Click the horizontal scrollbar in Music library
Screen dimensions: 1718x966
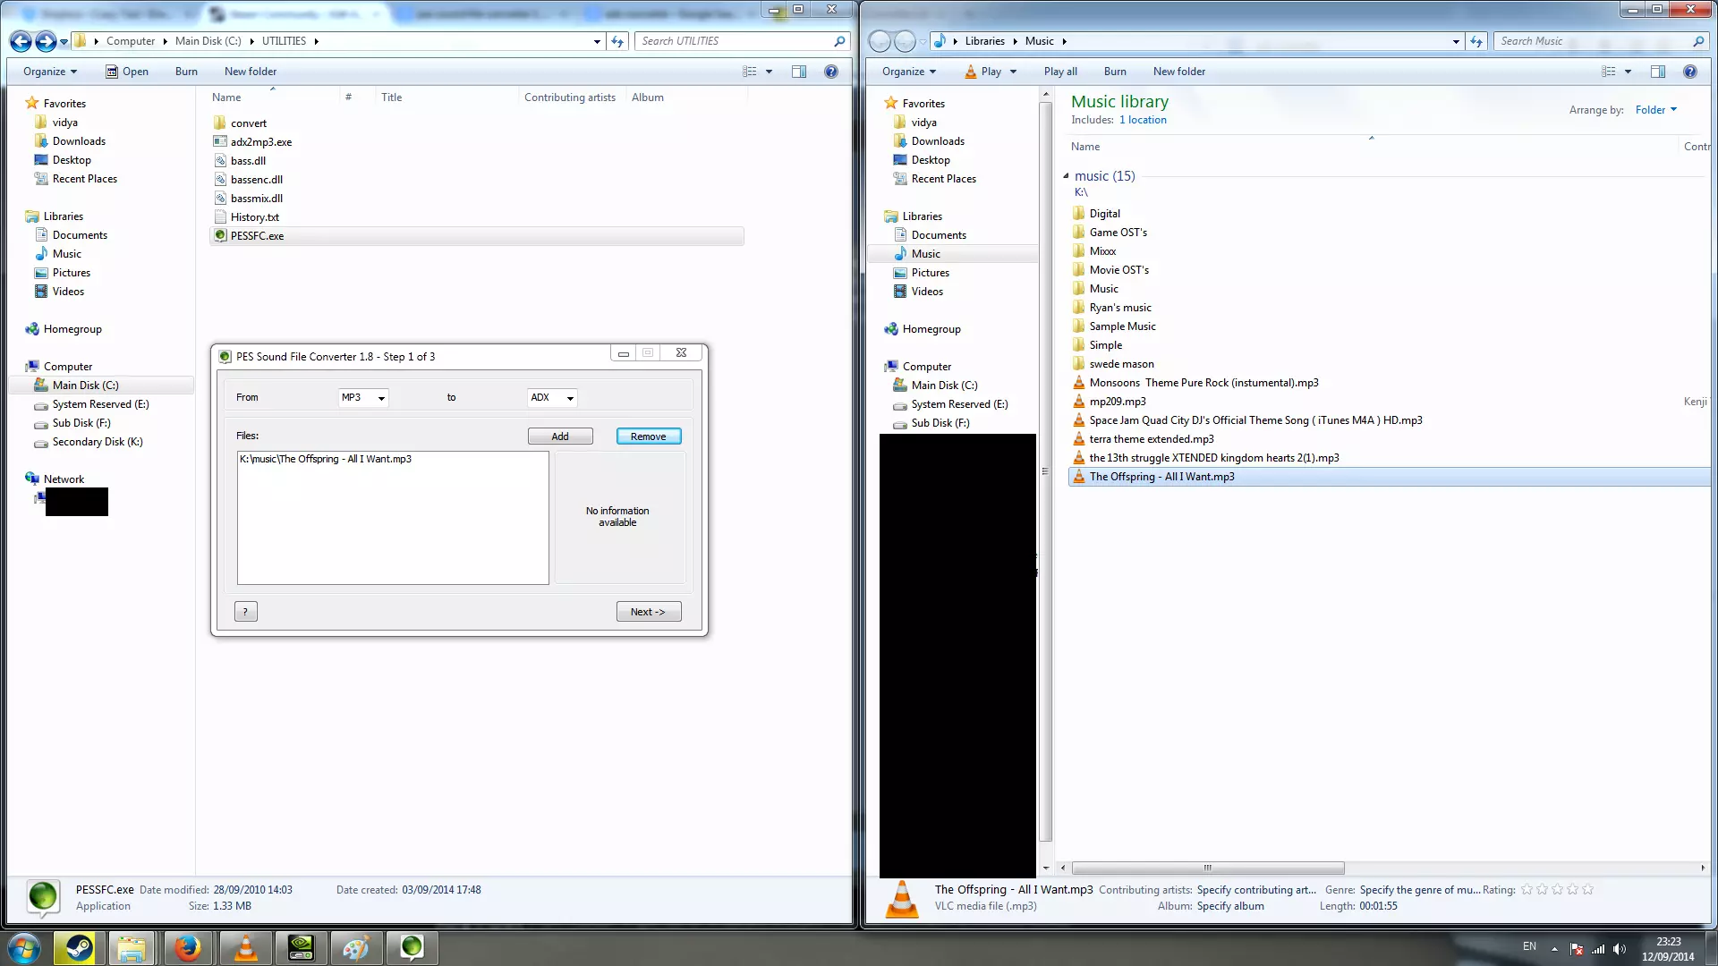[x=1207, y=868]
